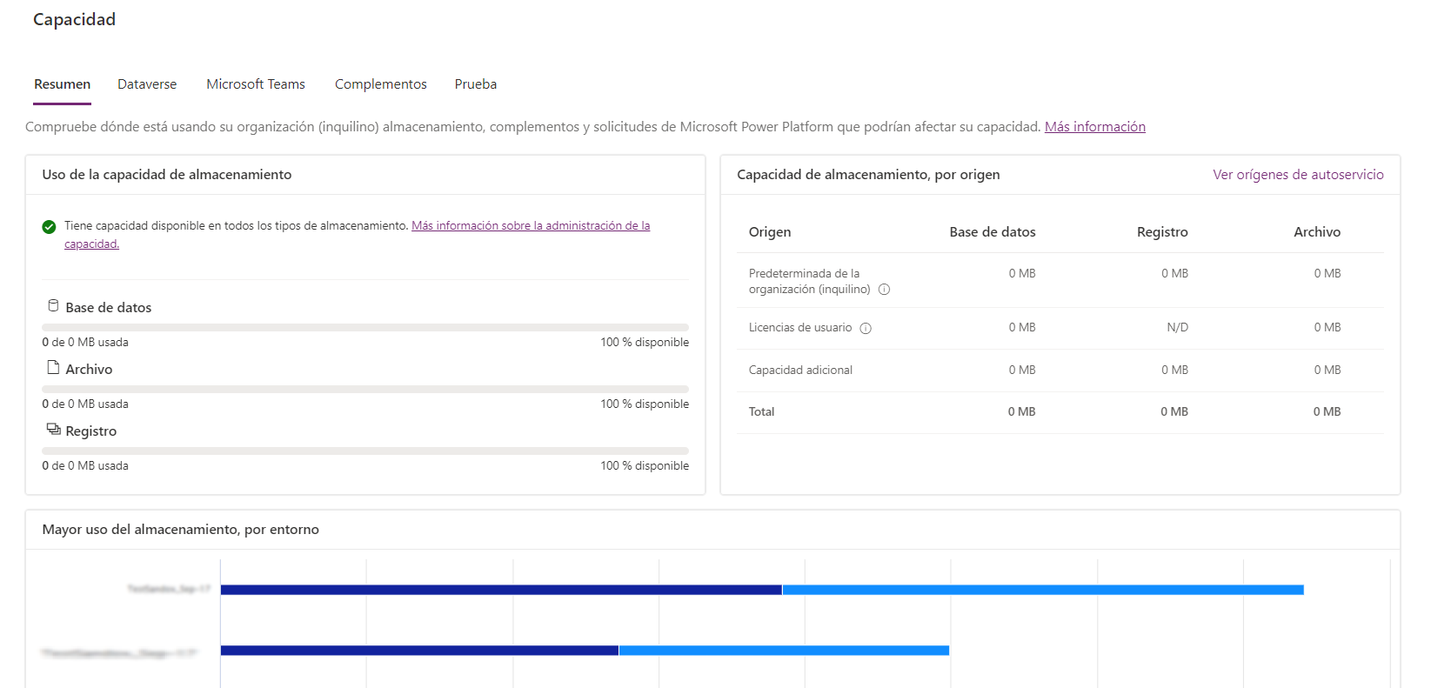Open link about administración de la capacidad
Image resolution: width=1431 pixels, height=688 pixels.
[531, 226]
